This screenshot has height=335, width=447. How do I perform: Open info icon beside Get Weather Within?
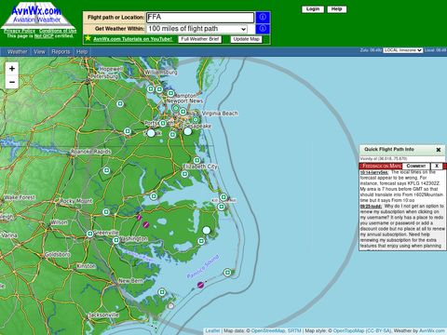[263, 29]
